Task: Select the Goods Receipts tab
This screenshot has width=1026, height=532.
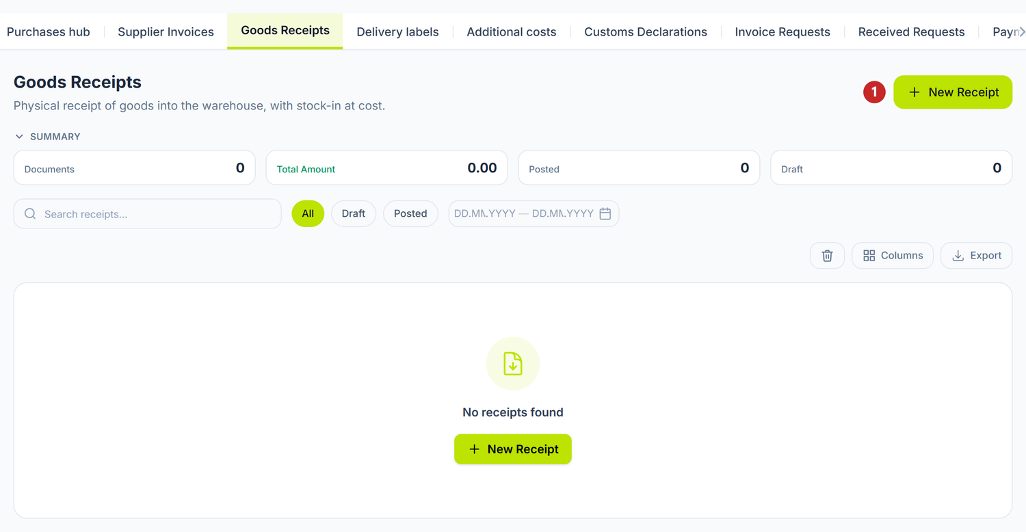Action: pyautogui.click(x=285, y=31)
